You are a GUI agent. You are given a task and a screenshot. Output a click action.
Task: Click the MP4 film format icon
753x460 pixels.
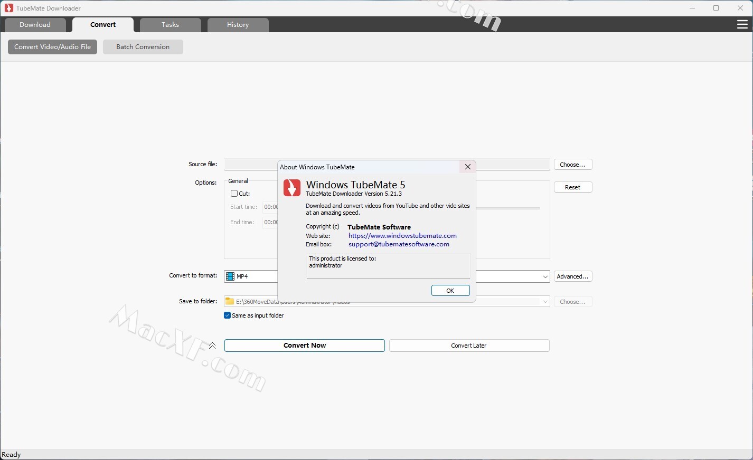pyautogui.click(x=230, y=276)
